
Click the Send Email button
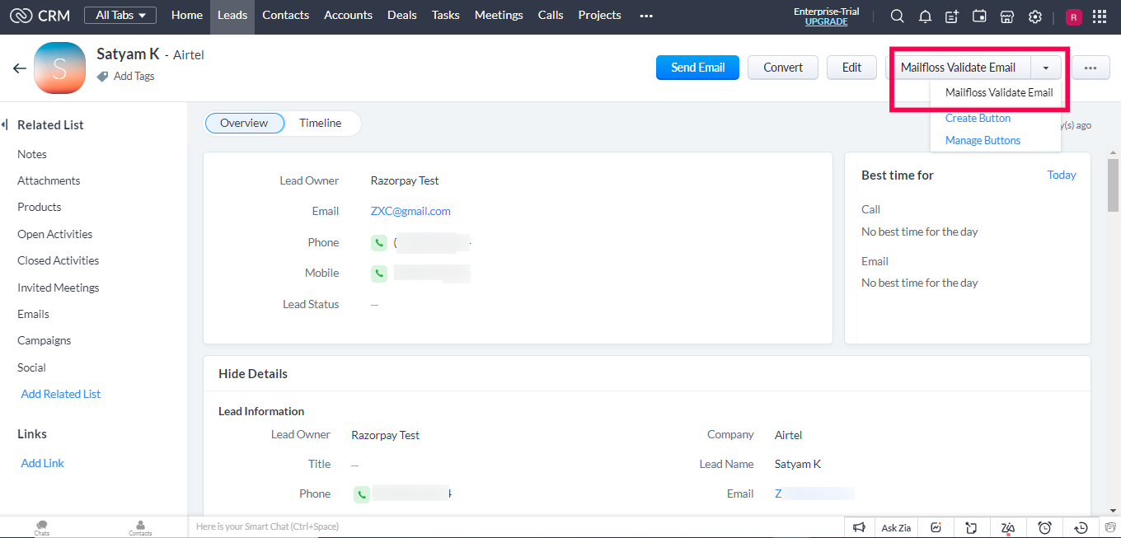click(x=697, y=68)
